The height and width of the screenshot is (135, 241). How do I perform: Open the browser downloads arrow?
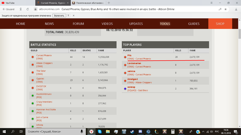(x=236, y=9)
